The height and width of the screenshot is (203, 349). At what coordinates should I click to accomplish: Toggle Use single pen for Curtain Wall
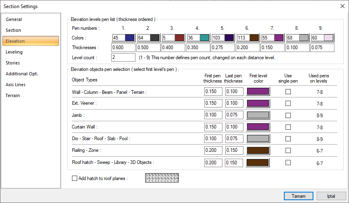(x=288, y=127)
